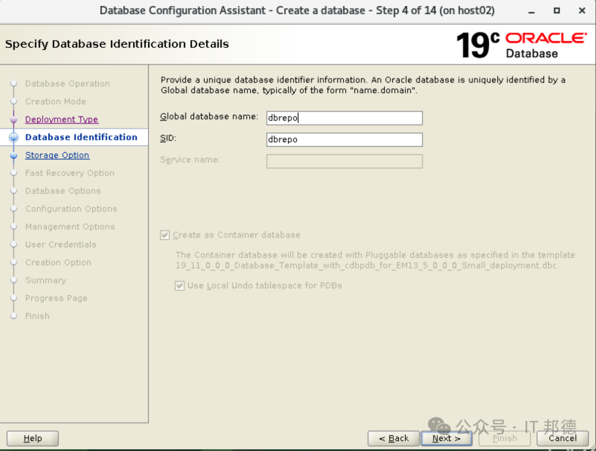Click the Deployment Type step bullet icon
Image resolution: width=596 pixels, height=451 pixels.
coord(14,119)
